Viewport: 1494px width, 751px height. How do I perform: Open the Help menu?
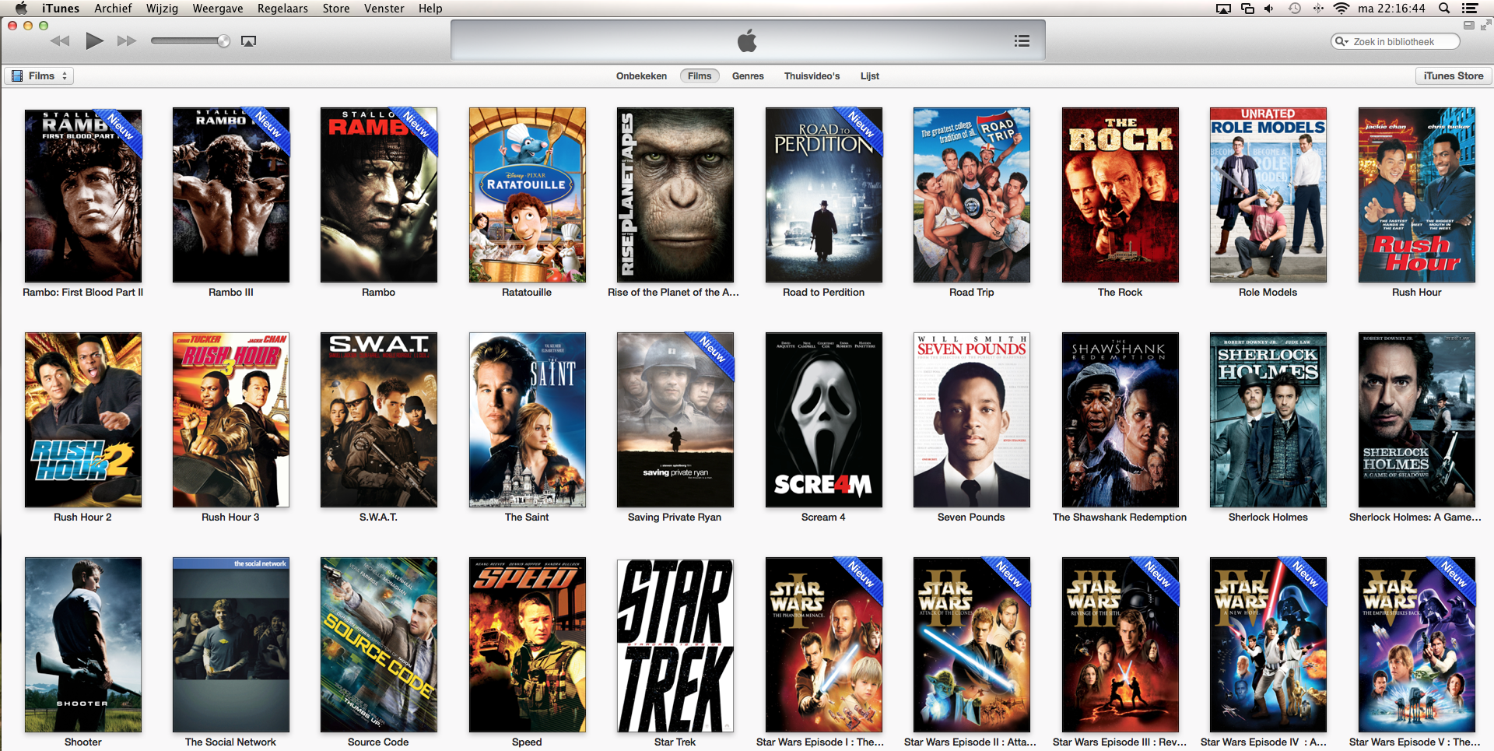(x=430, y=9)
